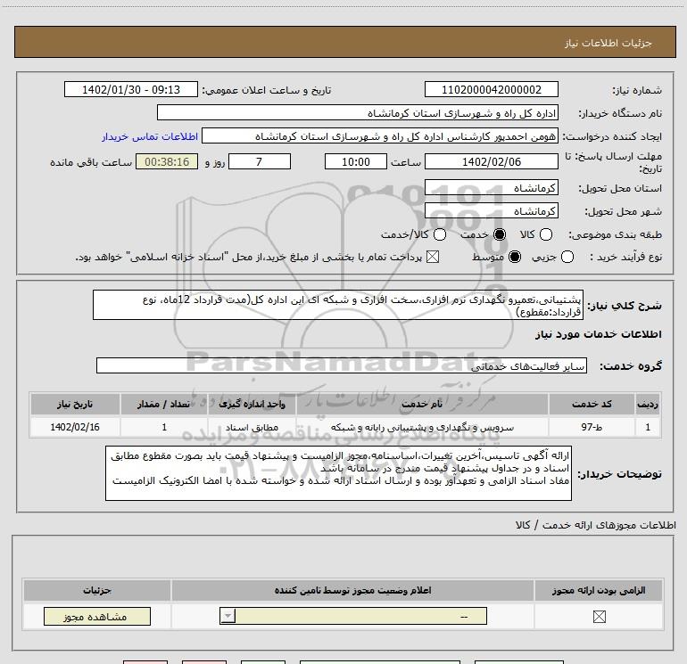Click the مشاهده مجوز button

point(97,616)
